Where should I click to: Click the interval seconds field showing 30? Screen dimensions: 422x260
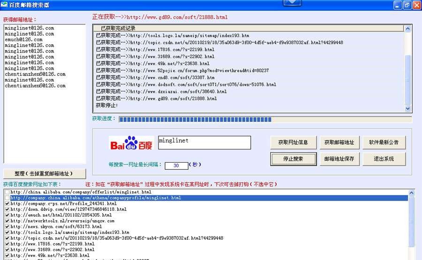176,165
